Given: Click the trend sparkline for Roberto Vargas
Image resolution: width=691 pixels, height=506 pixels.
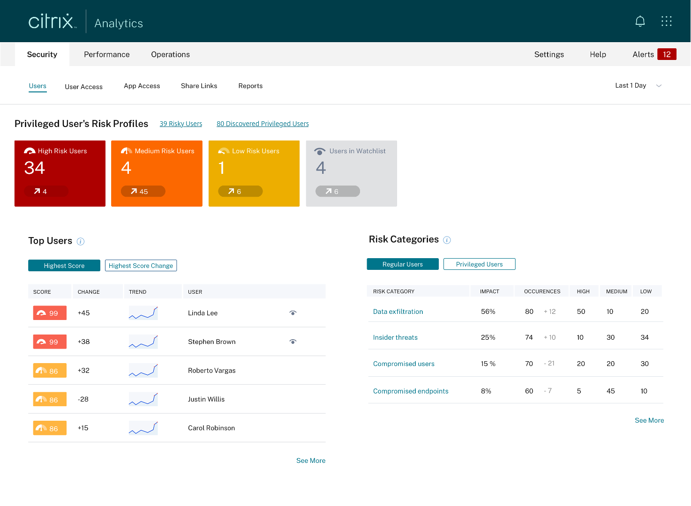Looking at the screenshot, I should (x=143, y=371).
